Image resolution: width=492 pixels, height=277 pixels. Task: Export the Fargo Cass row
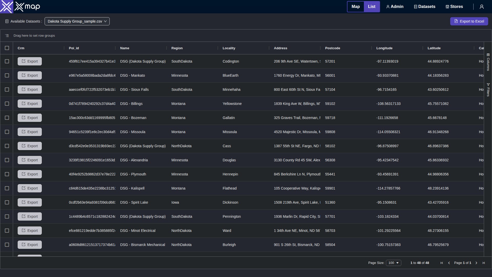(30, 146)
